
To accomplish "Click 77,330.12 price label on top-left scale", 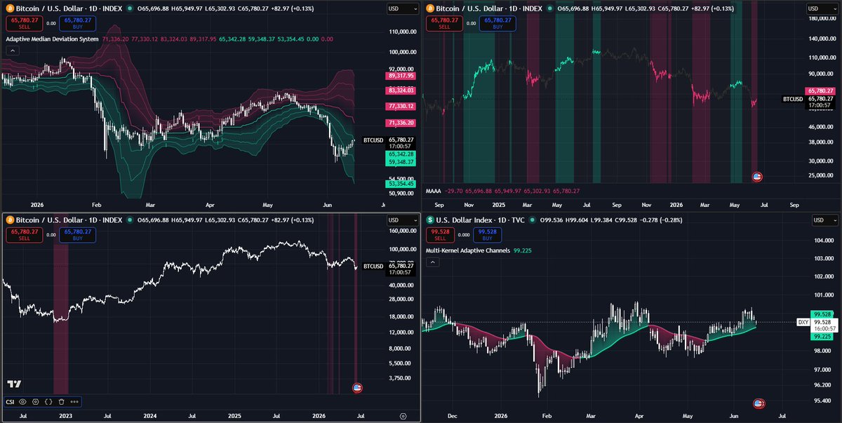I will click(401, 106).
